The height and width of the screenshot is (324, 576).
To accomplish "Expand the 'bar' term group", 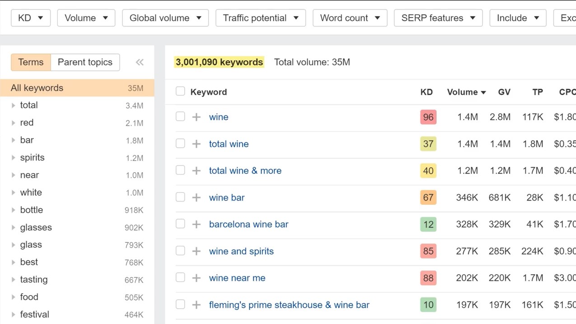I will click(14, 140).
